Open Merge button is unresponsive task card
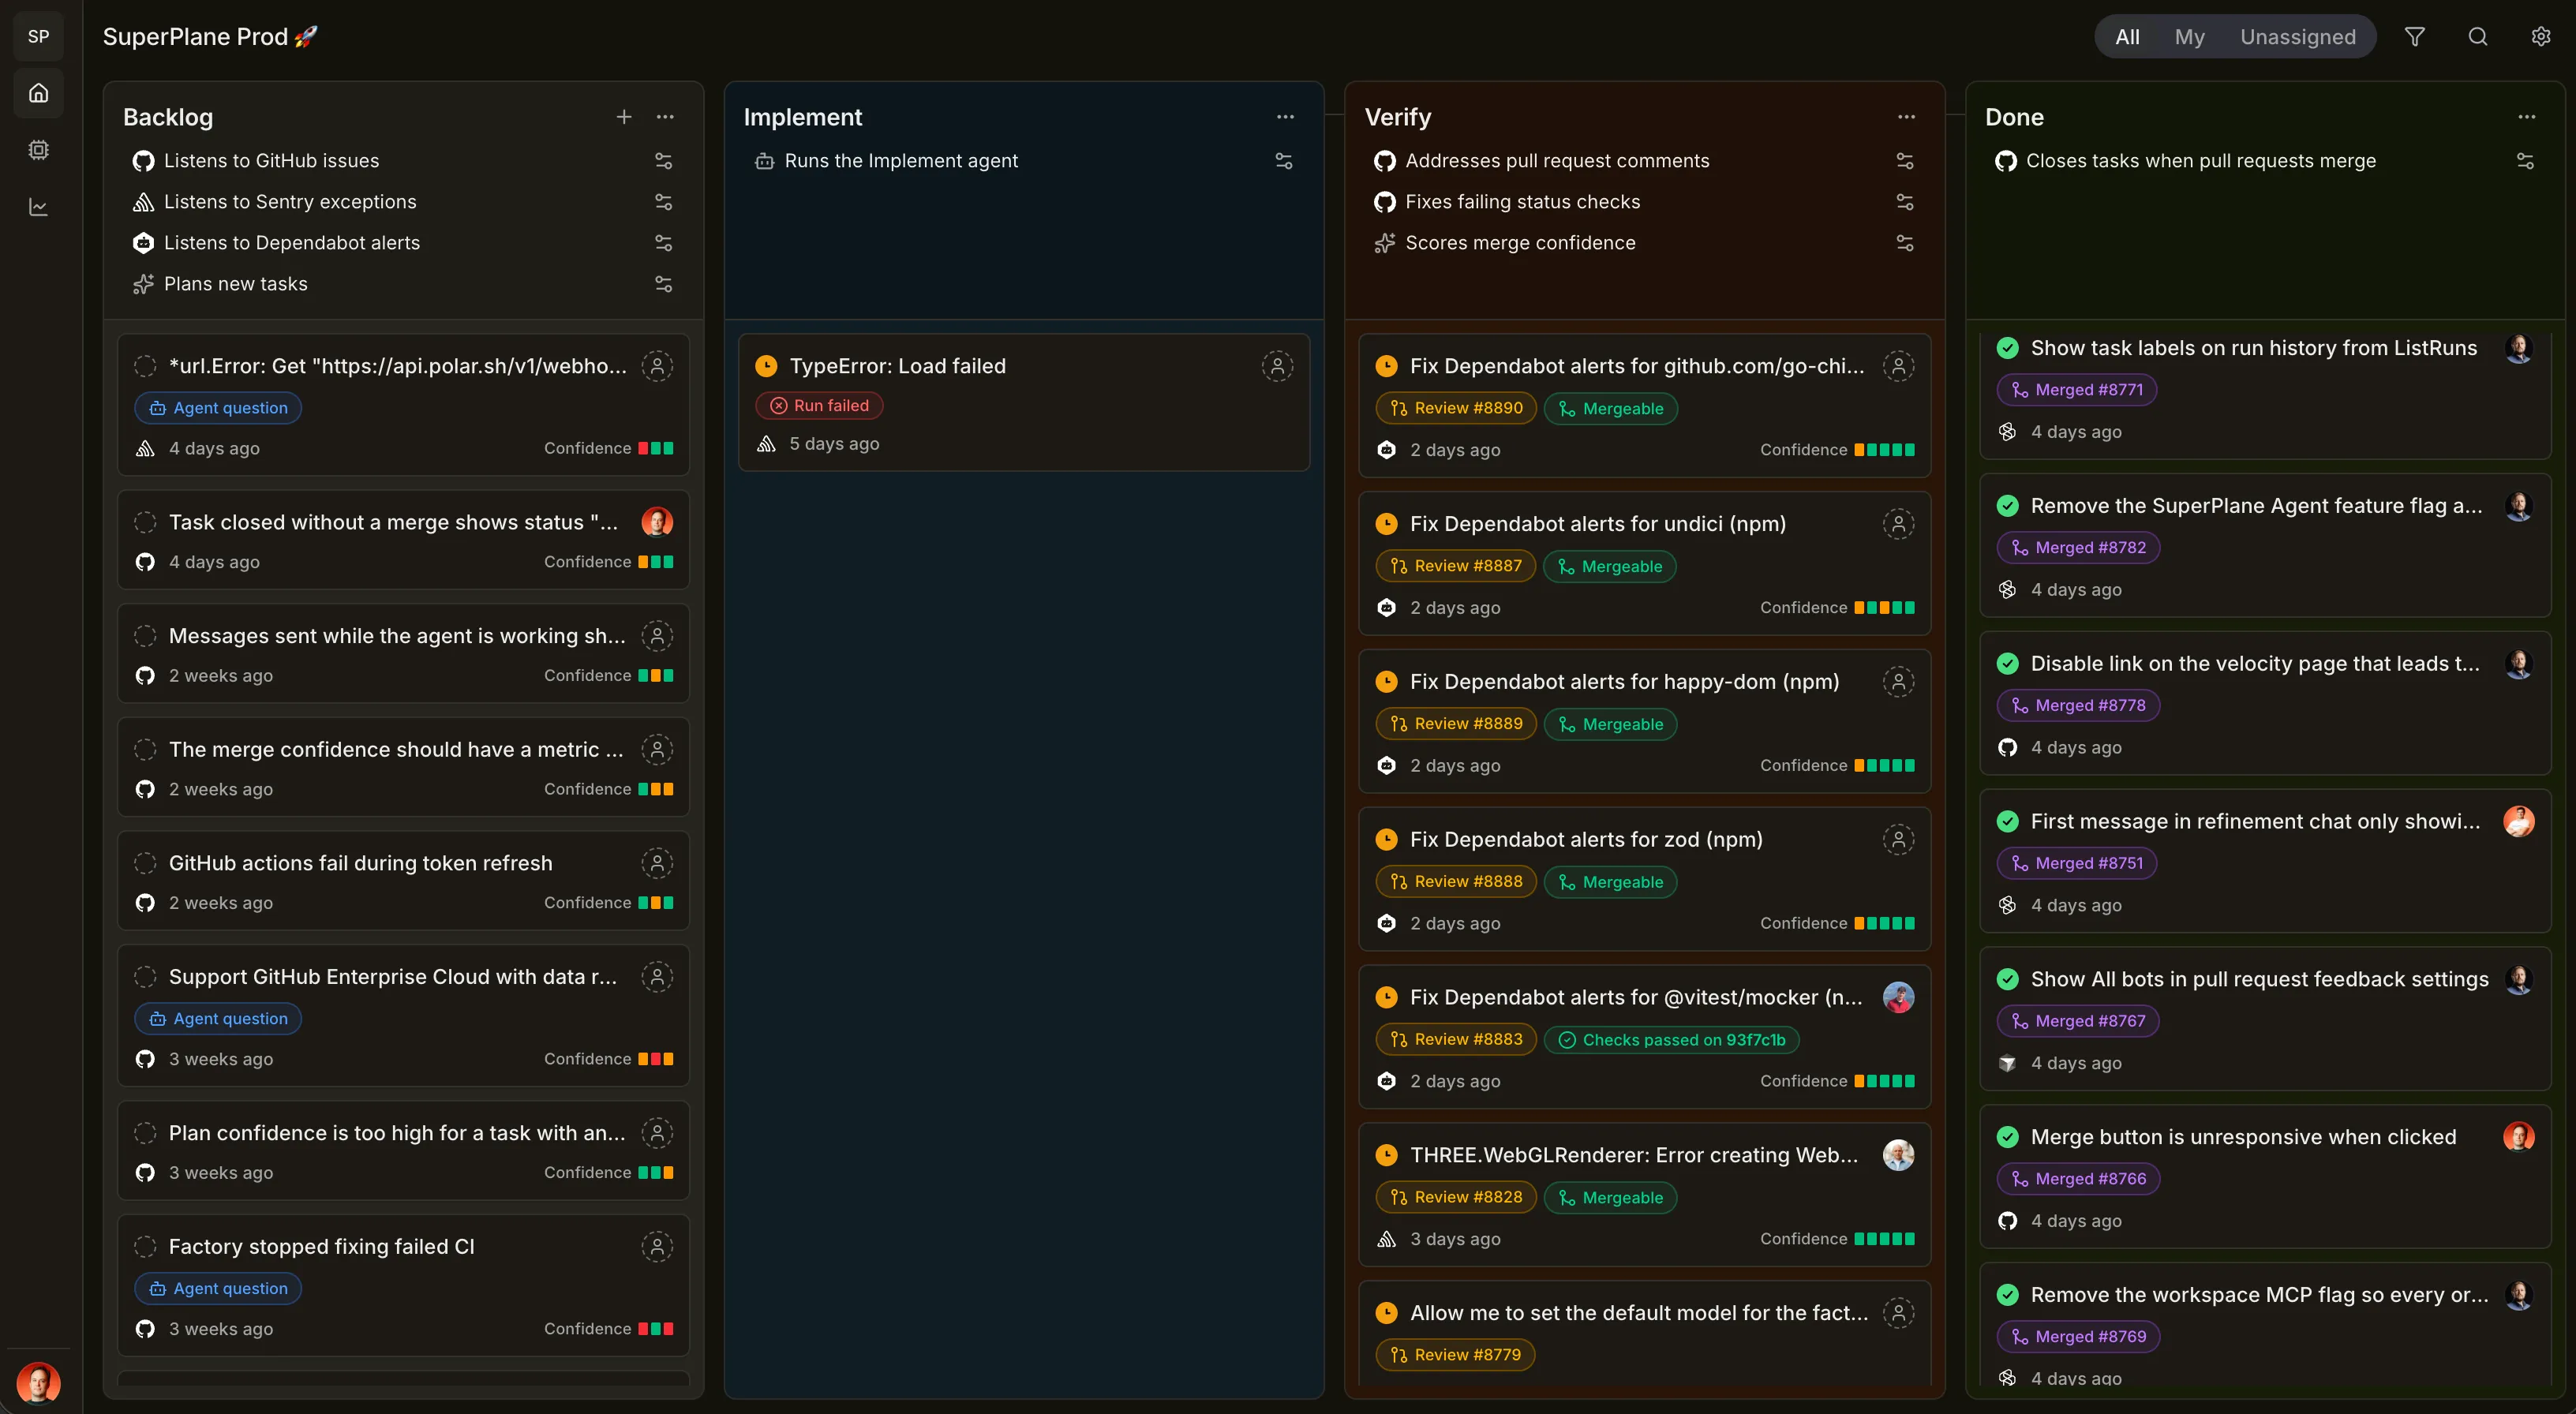Image resolution: width=2576 pixels, height=1414 pixels. pos(2265,1177)
